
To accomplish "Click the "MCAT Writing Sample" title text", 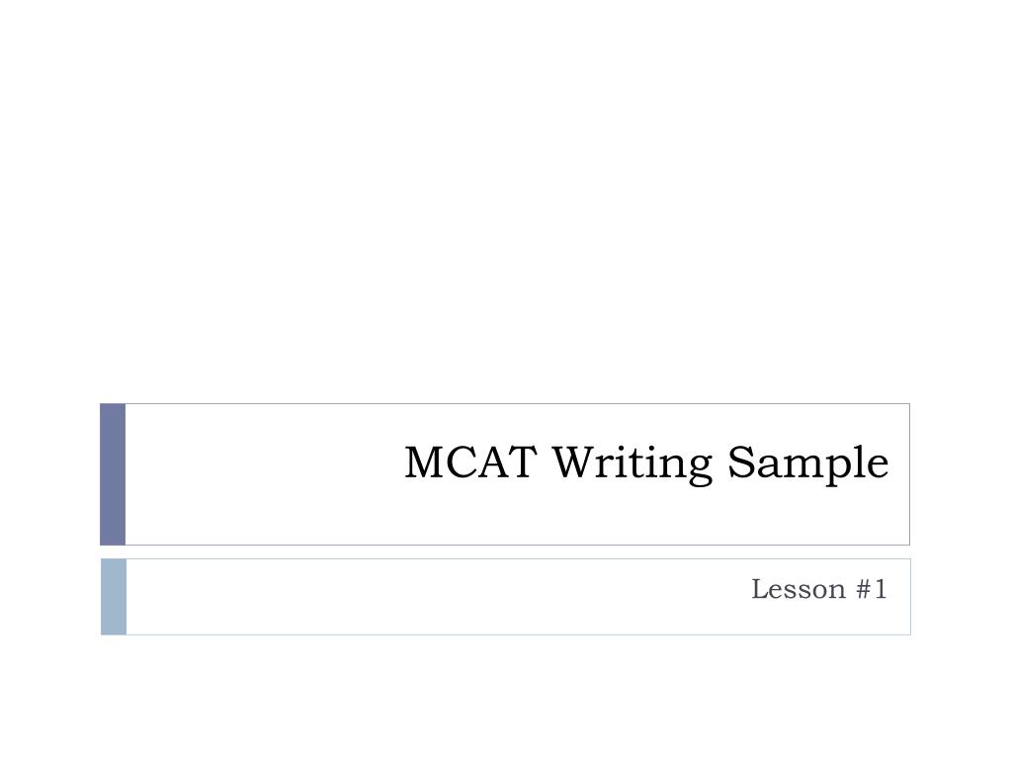I will pos(646,464).
